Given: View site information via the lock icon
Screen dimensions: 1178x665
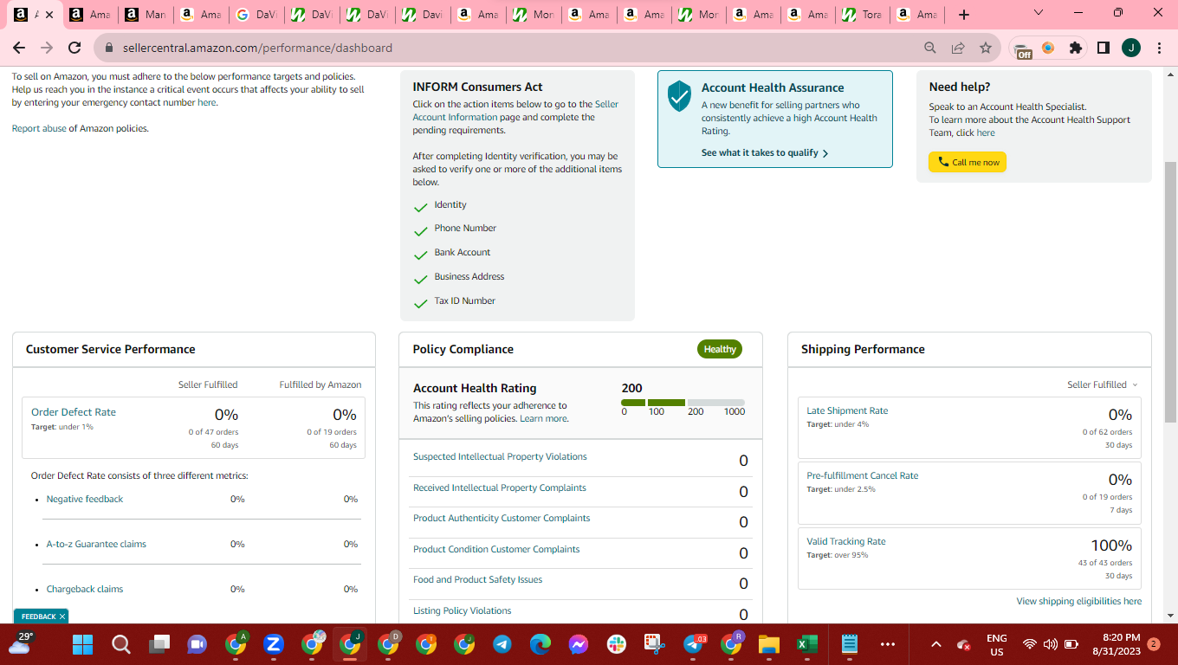Looking at the screenshot, I should 109,48.
